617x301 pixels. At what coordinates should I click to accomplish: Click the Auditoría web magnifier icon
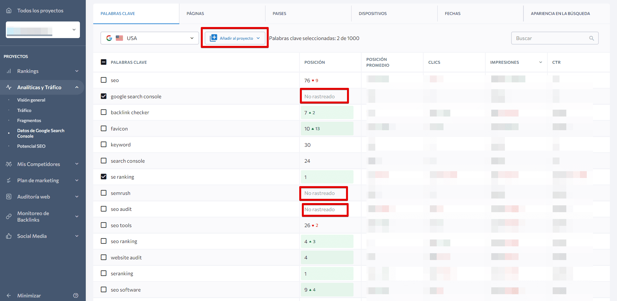(9, 197)
